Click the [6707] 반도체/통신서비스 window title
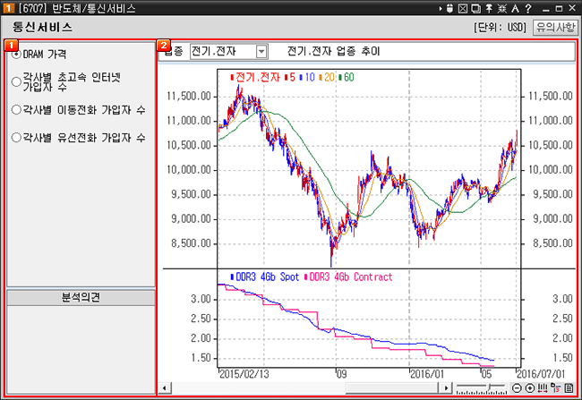582x400 pixels. tap(77, 8)
